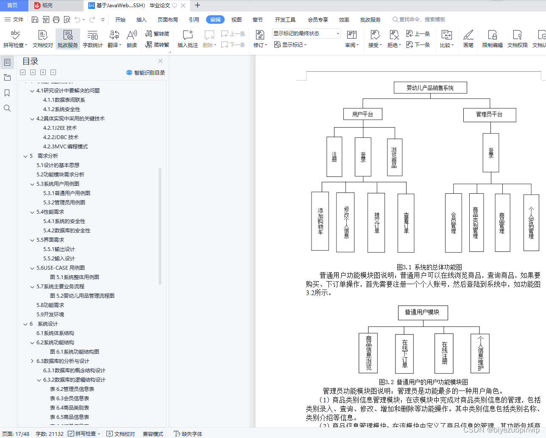546x438 pixels.
Task: Open the bookmark icon in left sidebar
Action: (x=7, y=93)
